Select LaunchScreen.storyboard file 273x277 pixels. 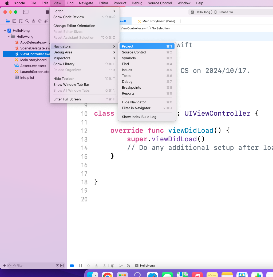pyautogui.click(x=32, y=72)
